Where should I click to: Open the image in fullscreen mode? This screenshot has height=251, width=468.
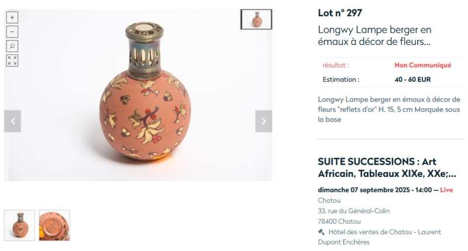tap(12, 61)
